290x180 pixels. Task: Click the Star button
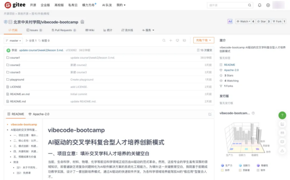pos(261,21)
